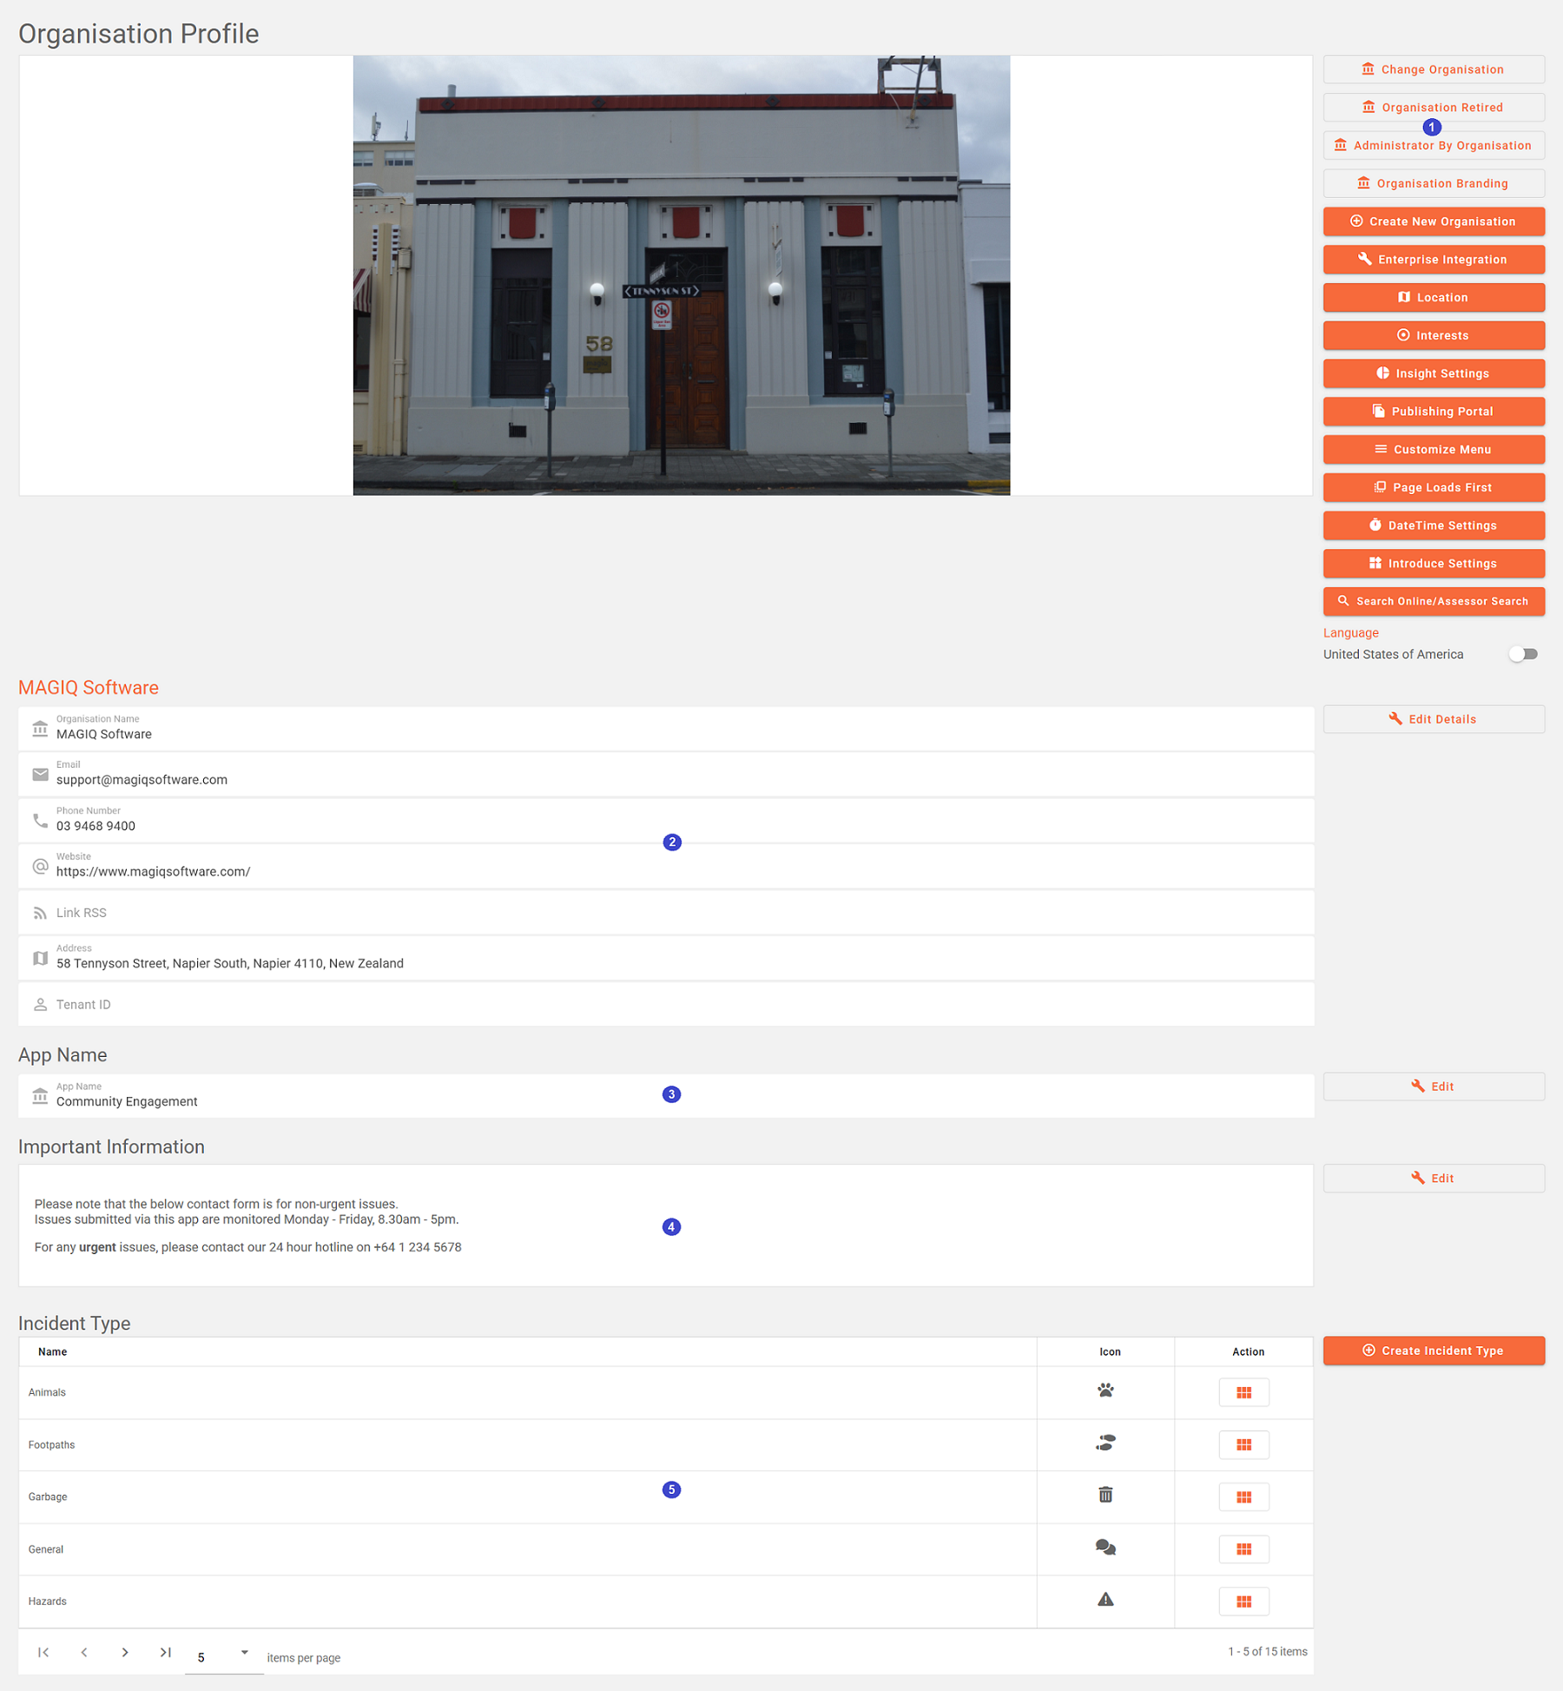This screenshot has height=1691, width=1563.
Task: Click the Animals row action grid icon
Action: (x=1243, y=1392)
